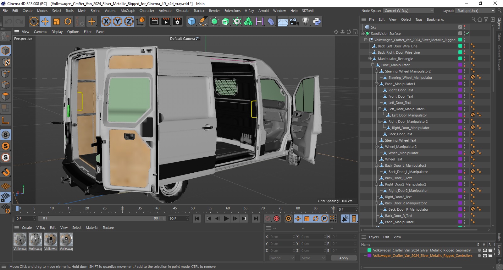The image size is (503, 270).
Task: Switch to Model mode in left palette
Action: coord(6,51)
